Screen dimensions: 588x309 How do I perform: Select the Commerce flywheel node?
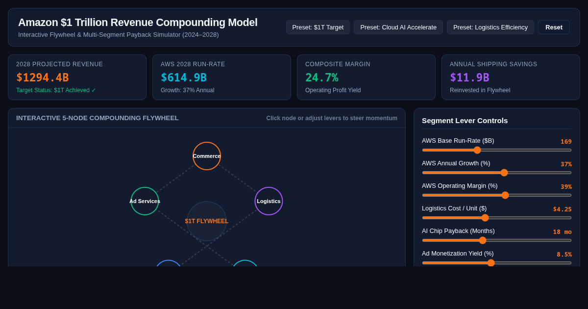click(x=207, y=156)
